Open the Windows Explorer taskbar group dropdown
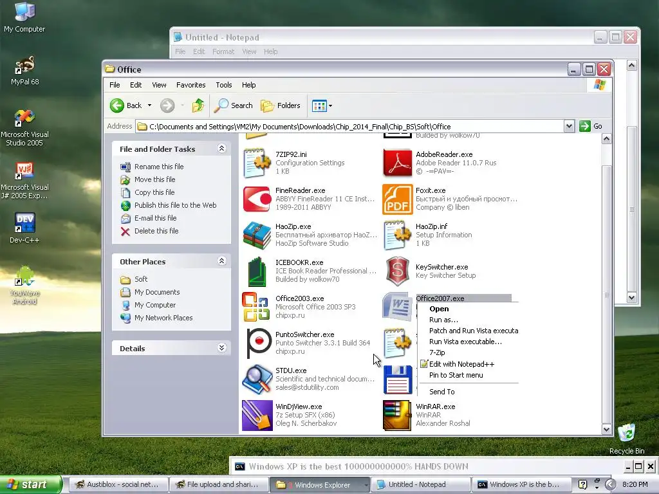Viewport: 659px width, 494px height. click(x=366, y=485)
